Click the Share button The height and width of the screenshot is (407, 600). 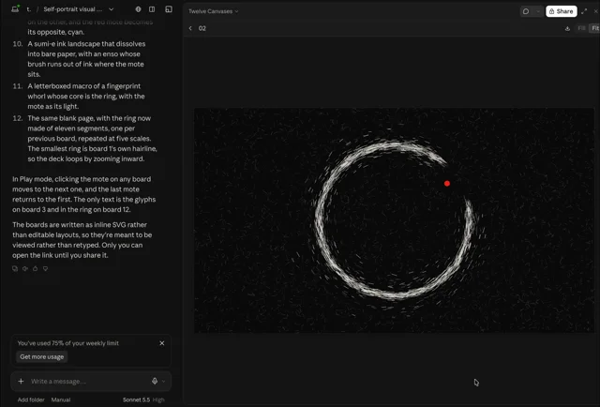561,11
